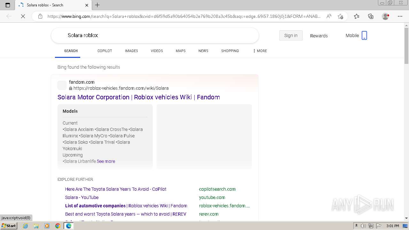The height and width of the screenshot is (230, 409).
Task: Click the rerev.com domain link
Action: [x=209, y=214]
